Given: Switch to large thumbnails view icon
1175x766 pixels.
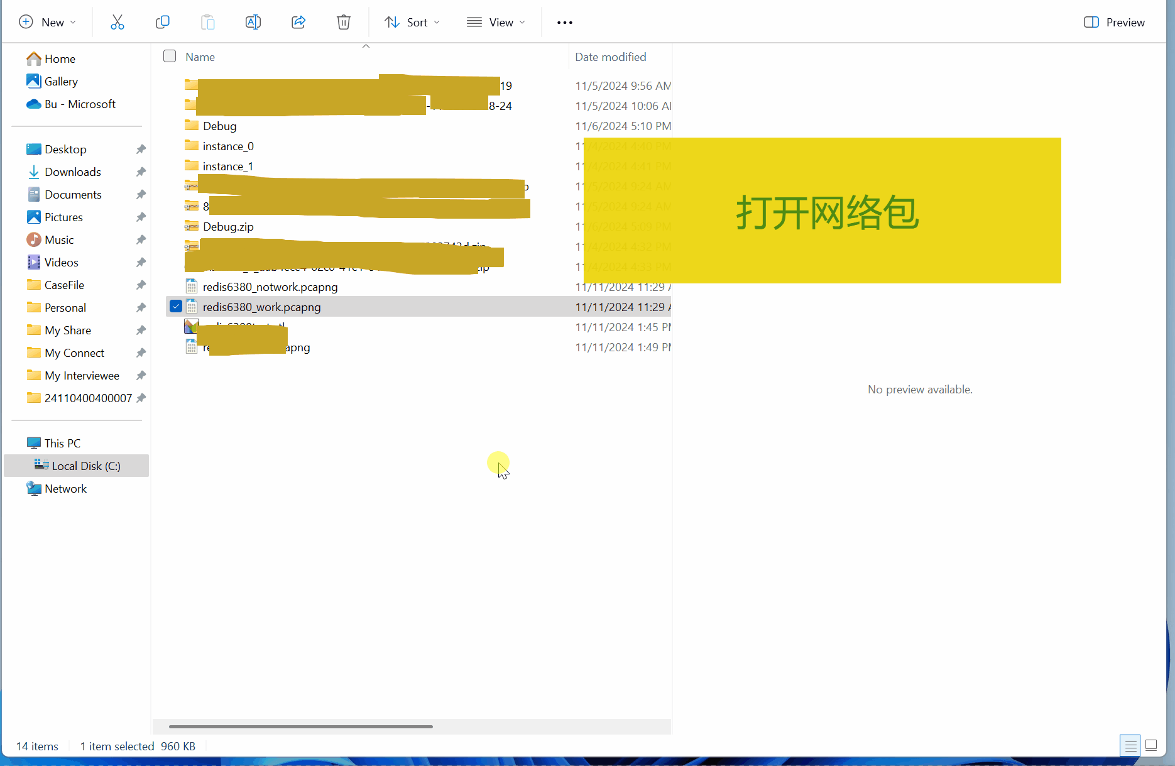Looking at the screenshot, I should (1151, 745).
